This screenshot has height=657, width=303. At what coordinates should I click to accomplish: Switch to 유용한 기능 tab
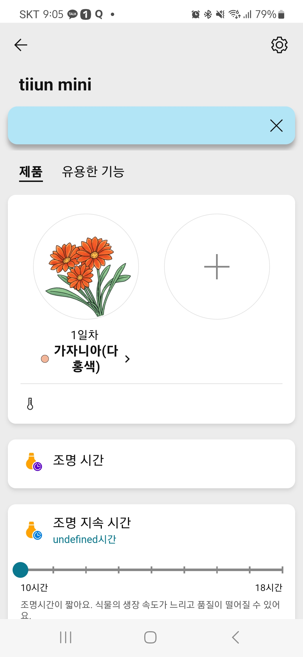[x=93, y=172]
